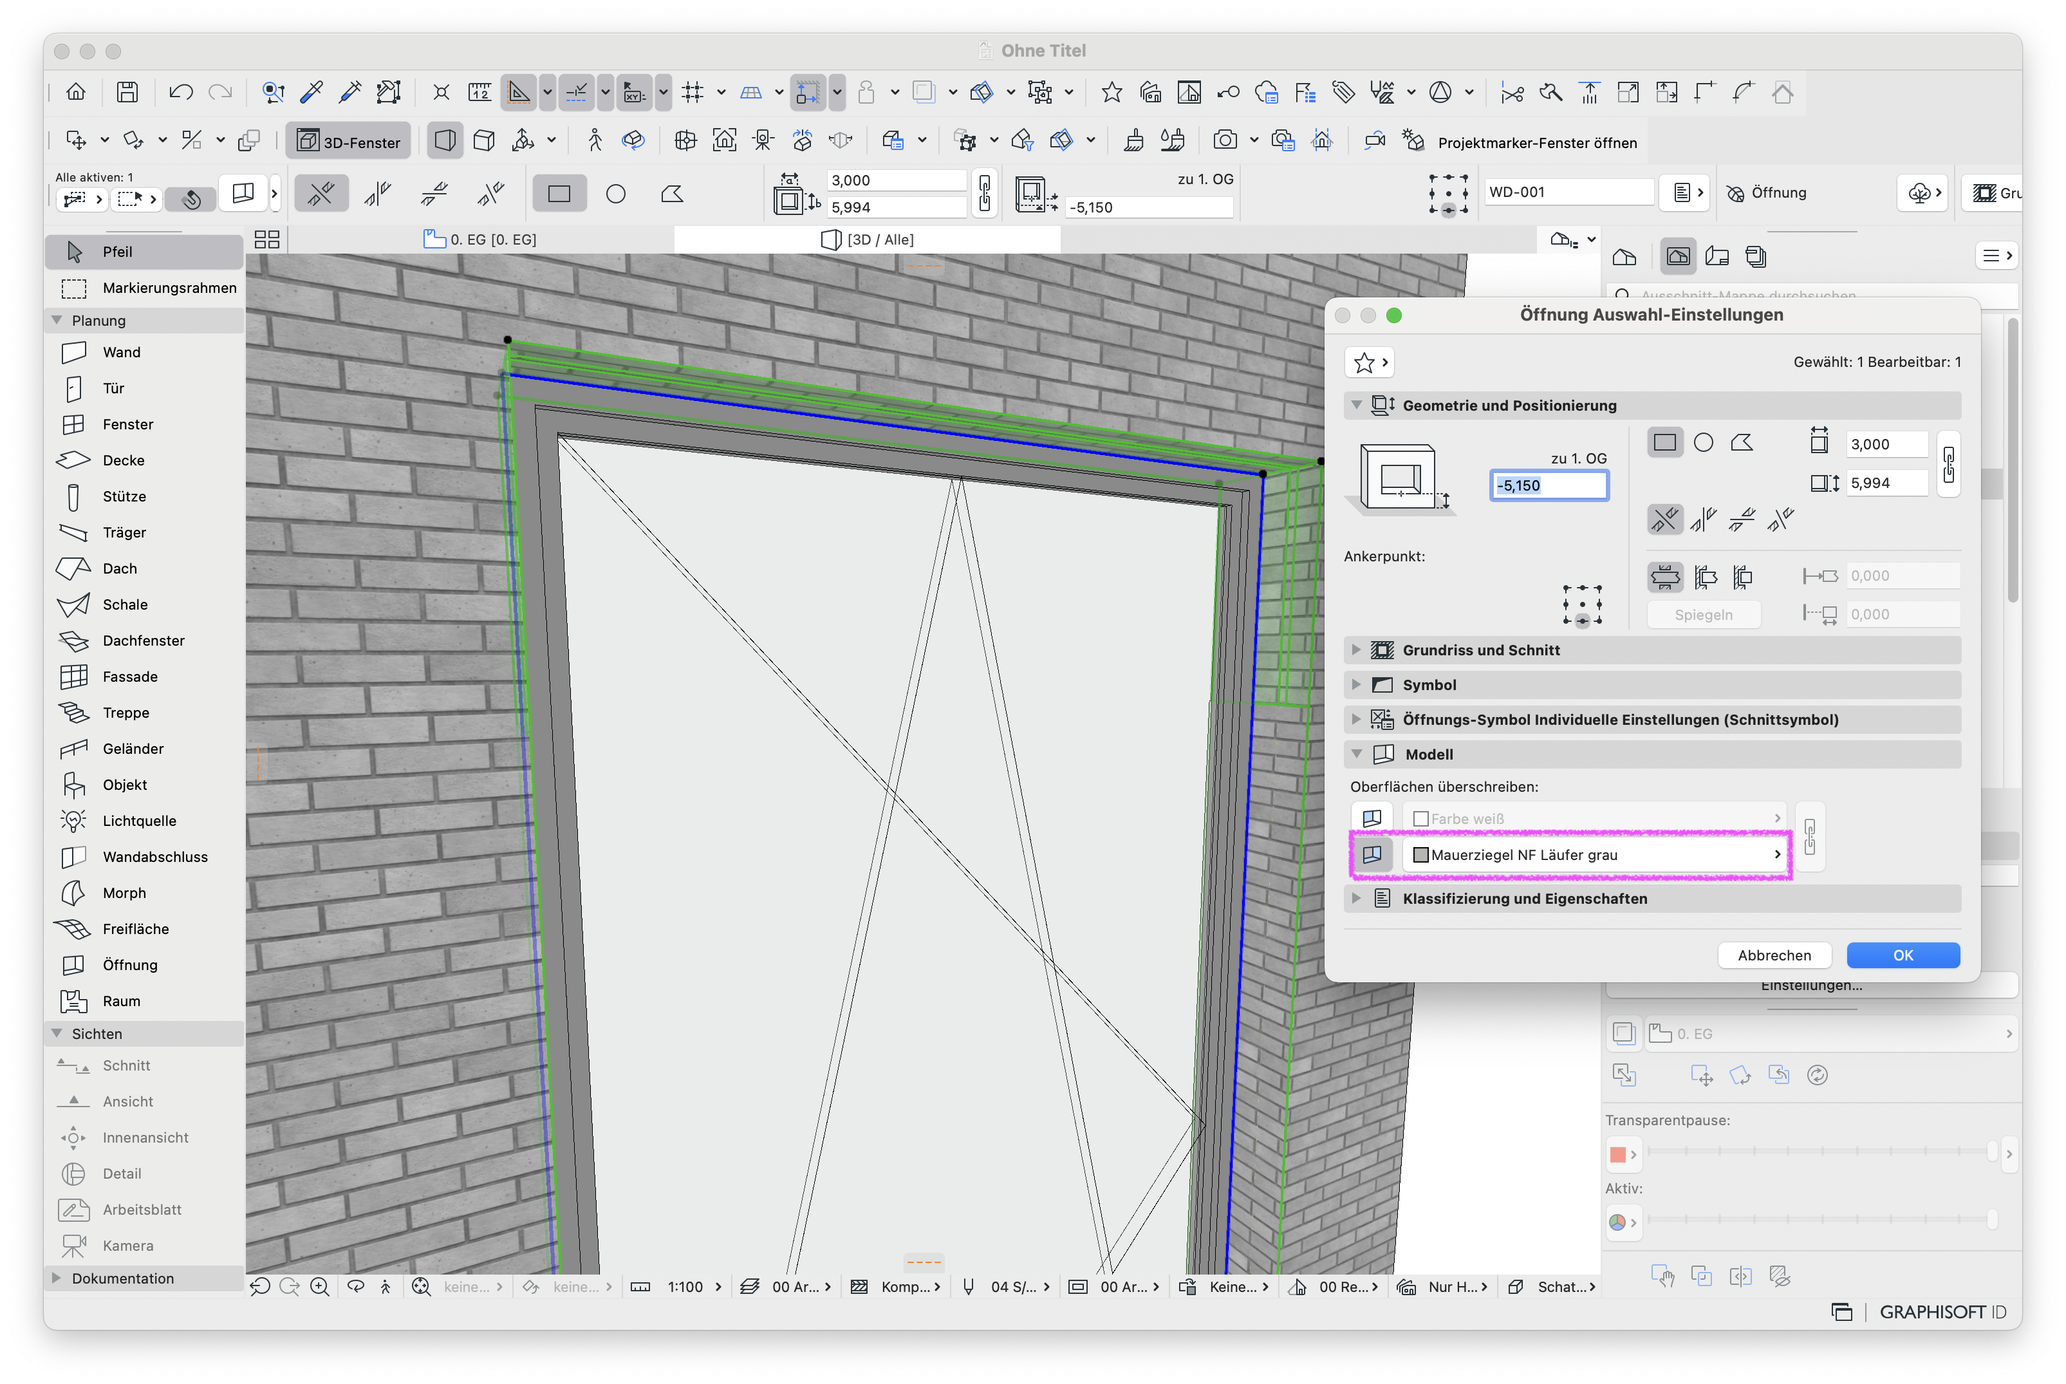Click the Aktiv slider track
2066x1384 pixels.
tap(1819, 1220)
